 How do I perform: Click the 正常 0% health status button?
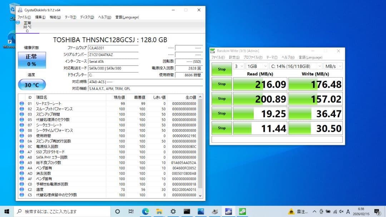click(x=32, y=60)
